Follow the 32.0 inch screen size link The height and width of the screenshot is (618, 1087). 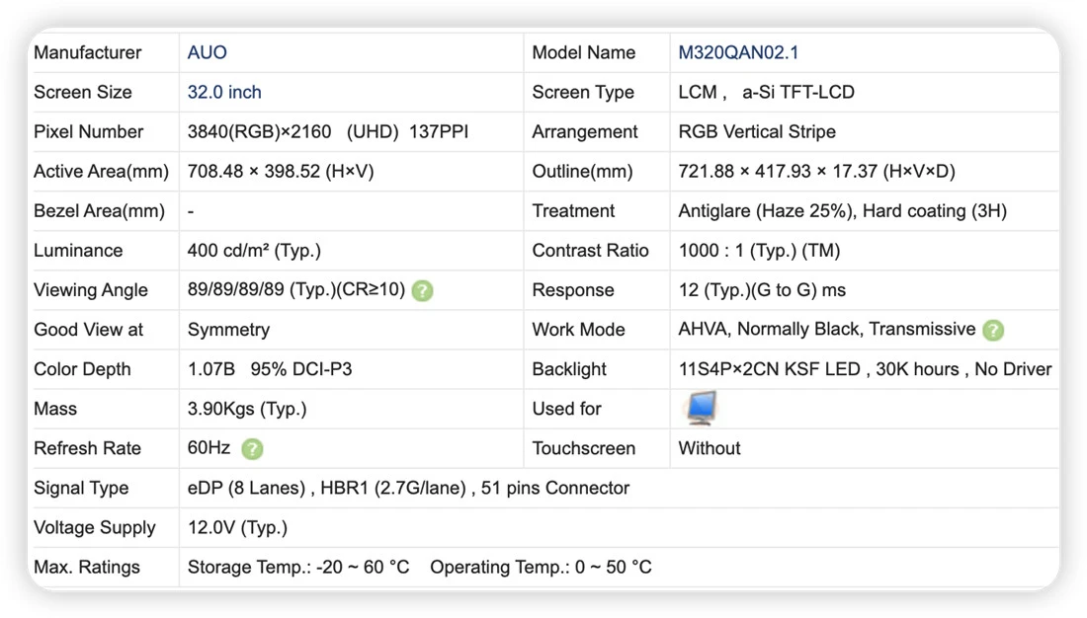224,92
